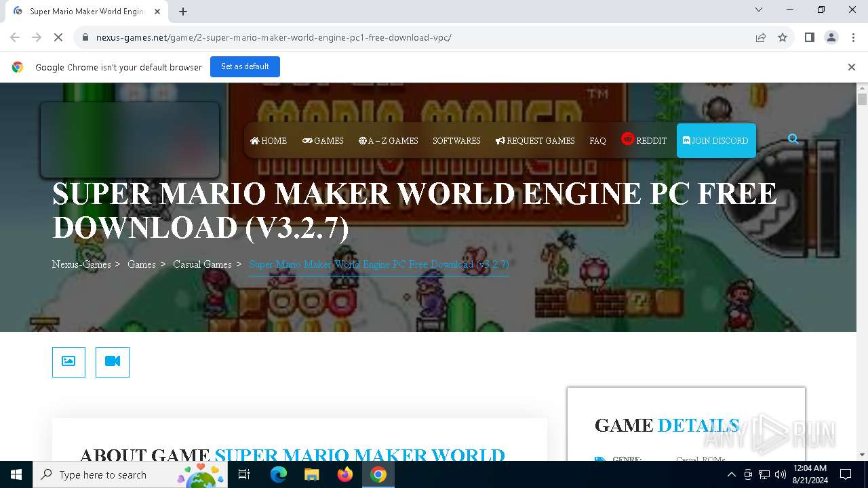Launch Firefox from taskbar
The height and width of the screenshot is (488, 868).
point(345,474)
